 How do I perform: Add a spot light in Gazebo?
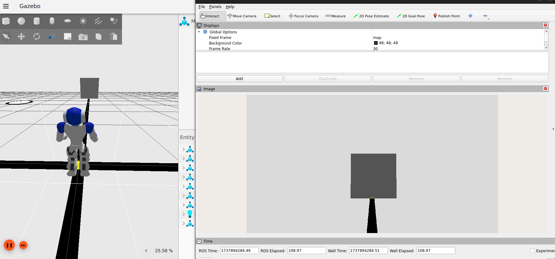114,21
